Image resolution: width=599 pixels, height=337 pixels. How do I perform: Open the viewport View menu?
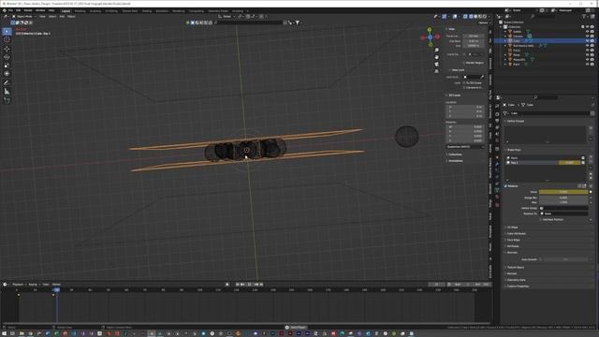click(x=42, y=17)
